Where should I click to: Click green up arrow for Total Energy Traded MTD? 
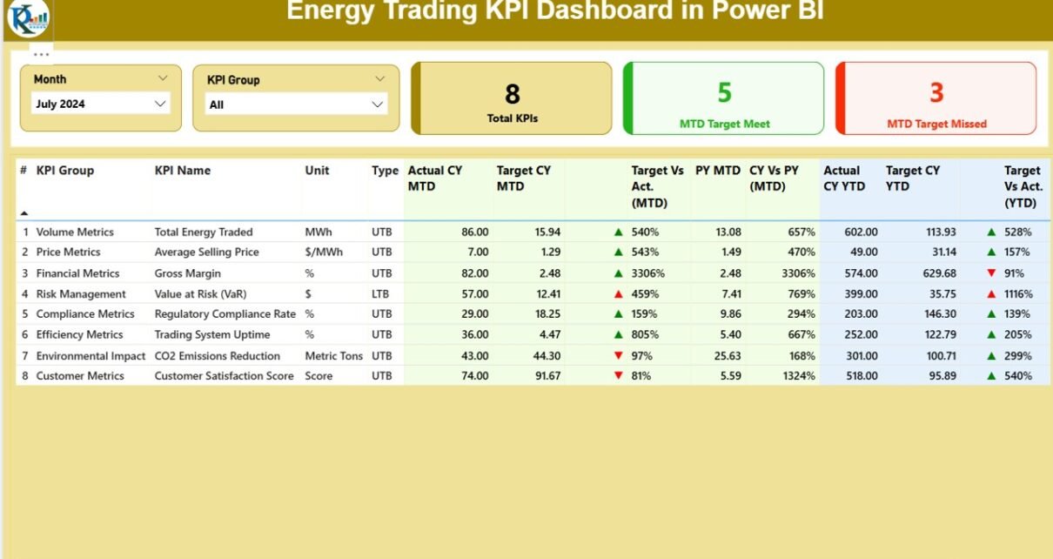(618, 232)
